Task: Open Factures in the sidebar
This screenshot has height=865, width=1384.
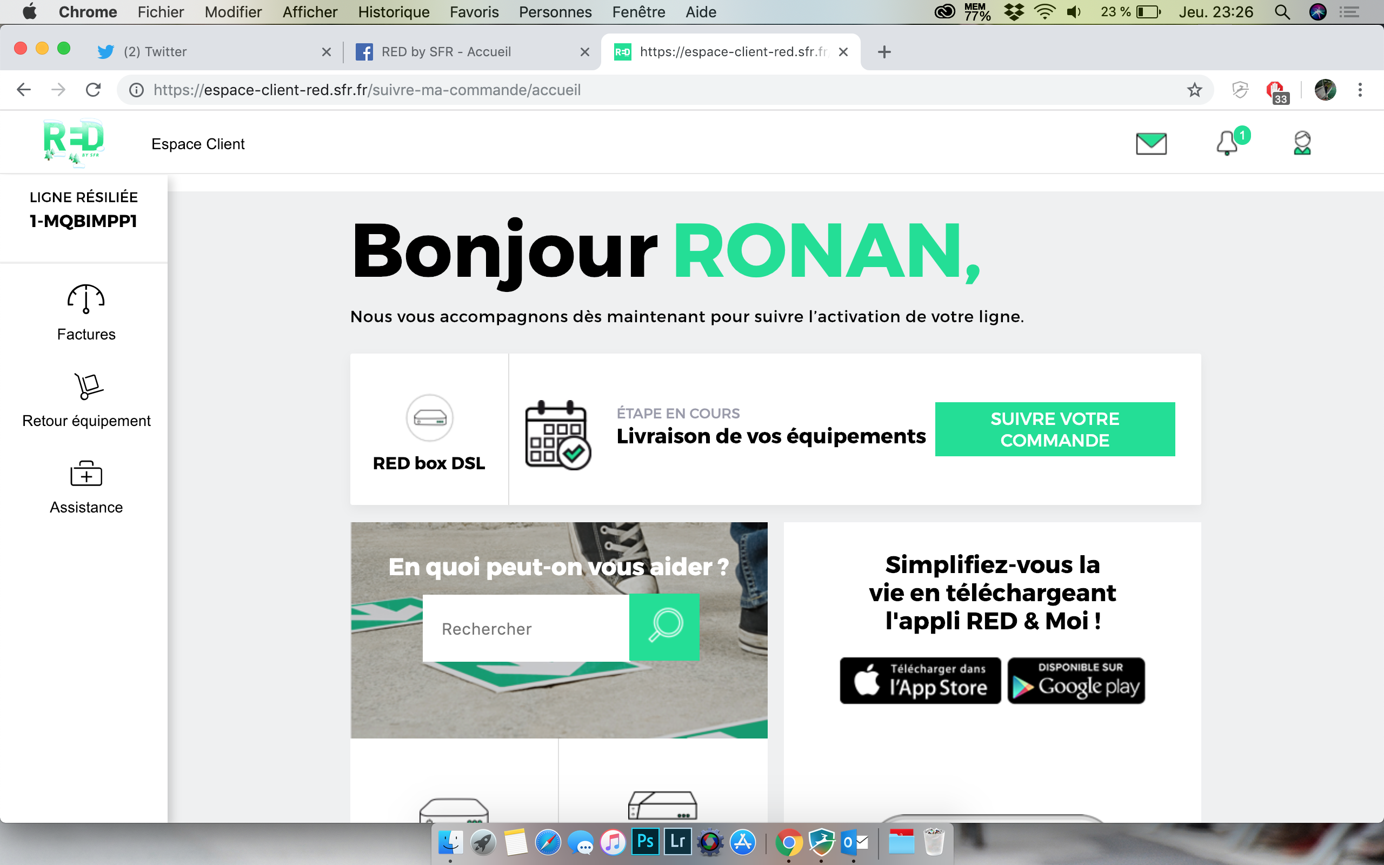Action: tap(86, 313)
